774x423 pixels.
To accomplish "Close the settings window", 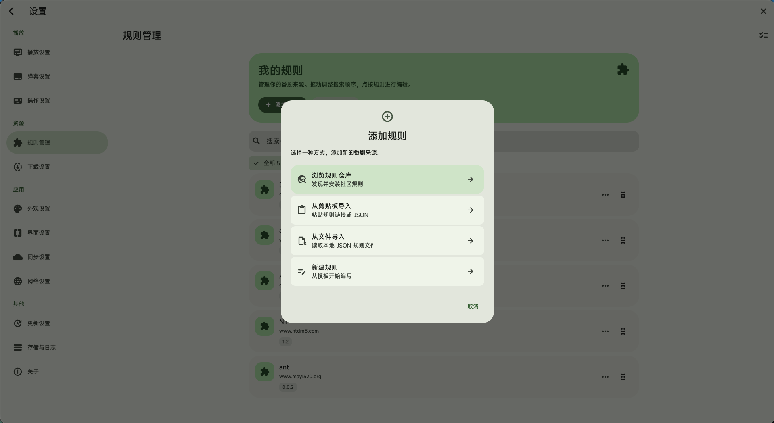I will pos(763,11).
